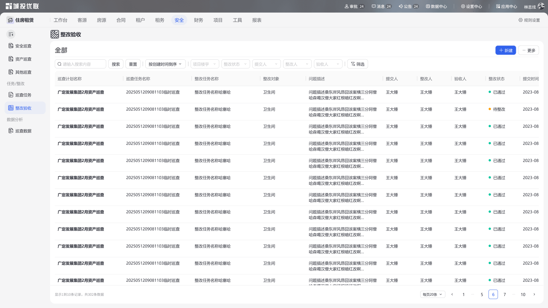Switch to the 房源 tab
The image size is (548, 308).
point(102,20)
